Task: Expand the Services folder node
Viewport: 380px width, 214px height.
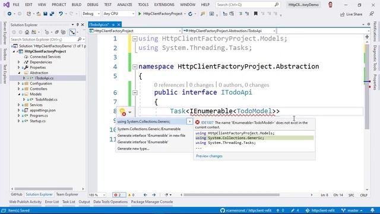Action: pos(19,105)
